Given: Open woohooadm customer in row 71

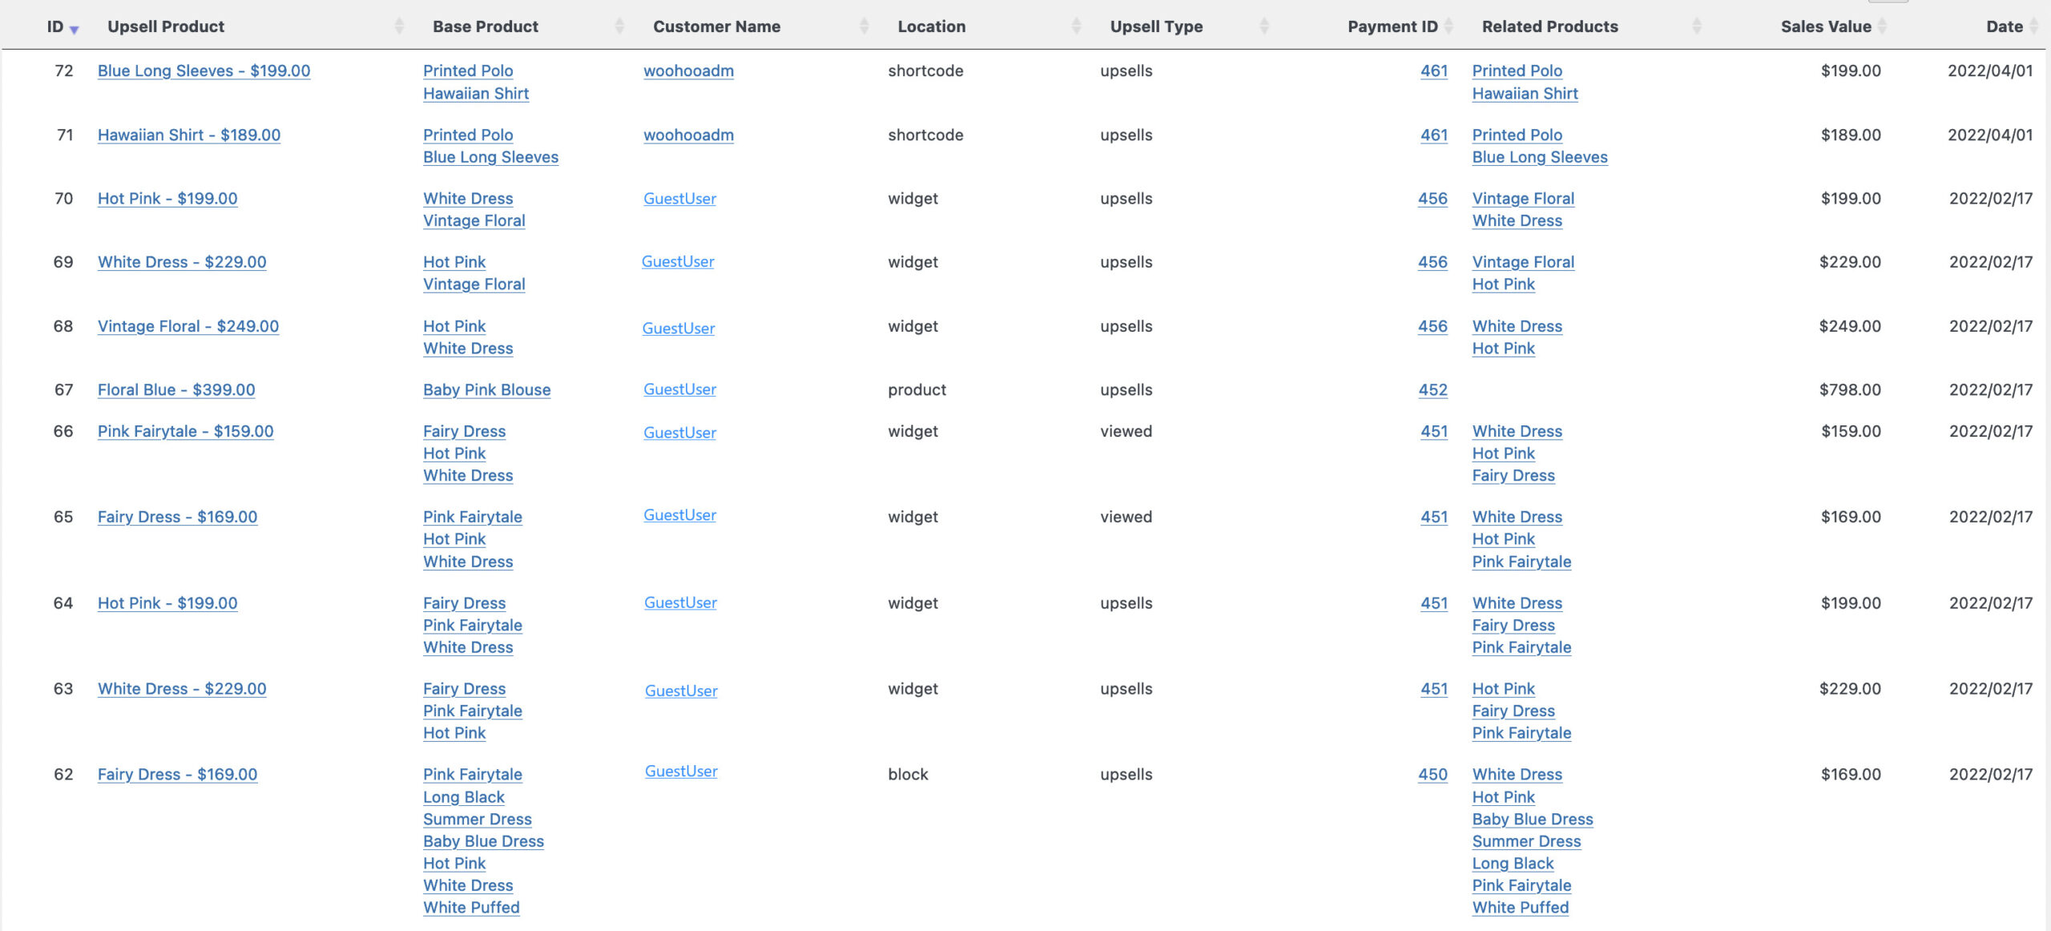Looking at the screenshot, I should 688,135.
